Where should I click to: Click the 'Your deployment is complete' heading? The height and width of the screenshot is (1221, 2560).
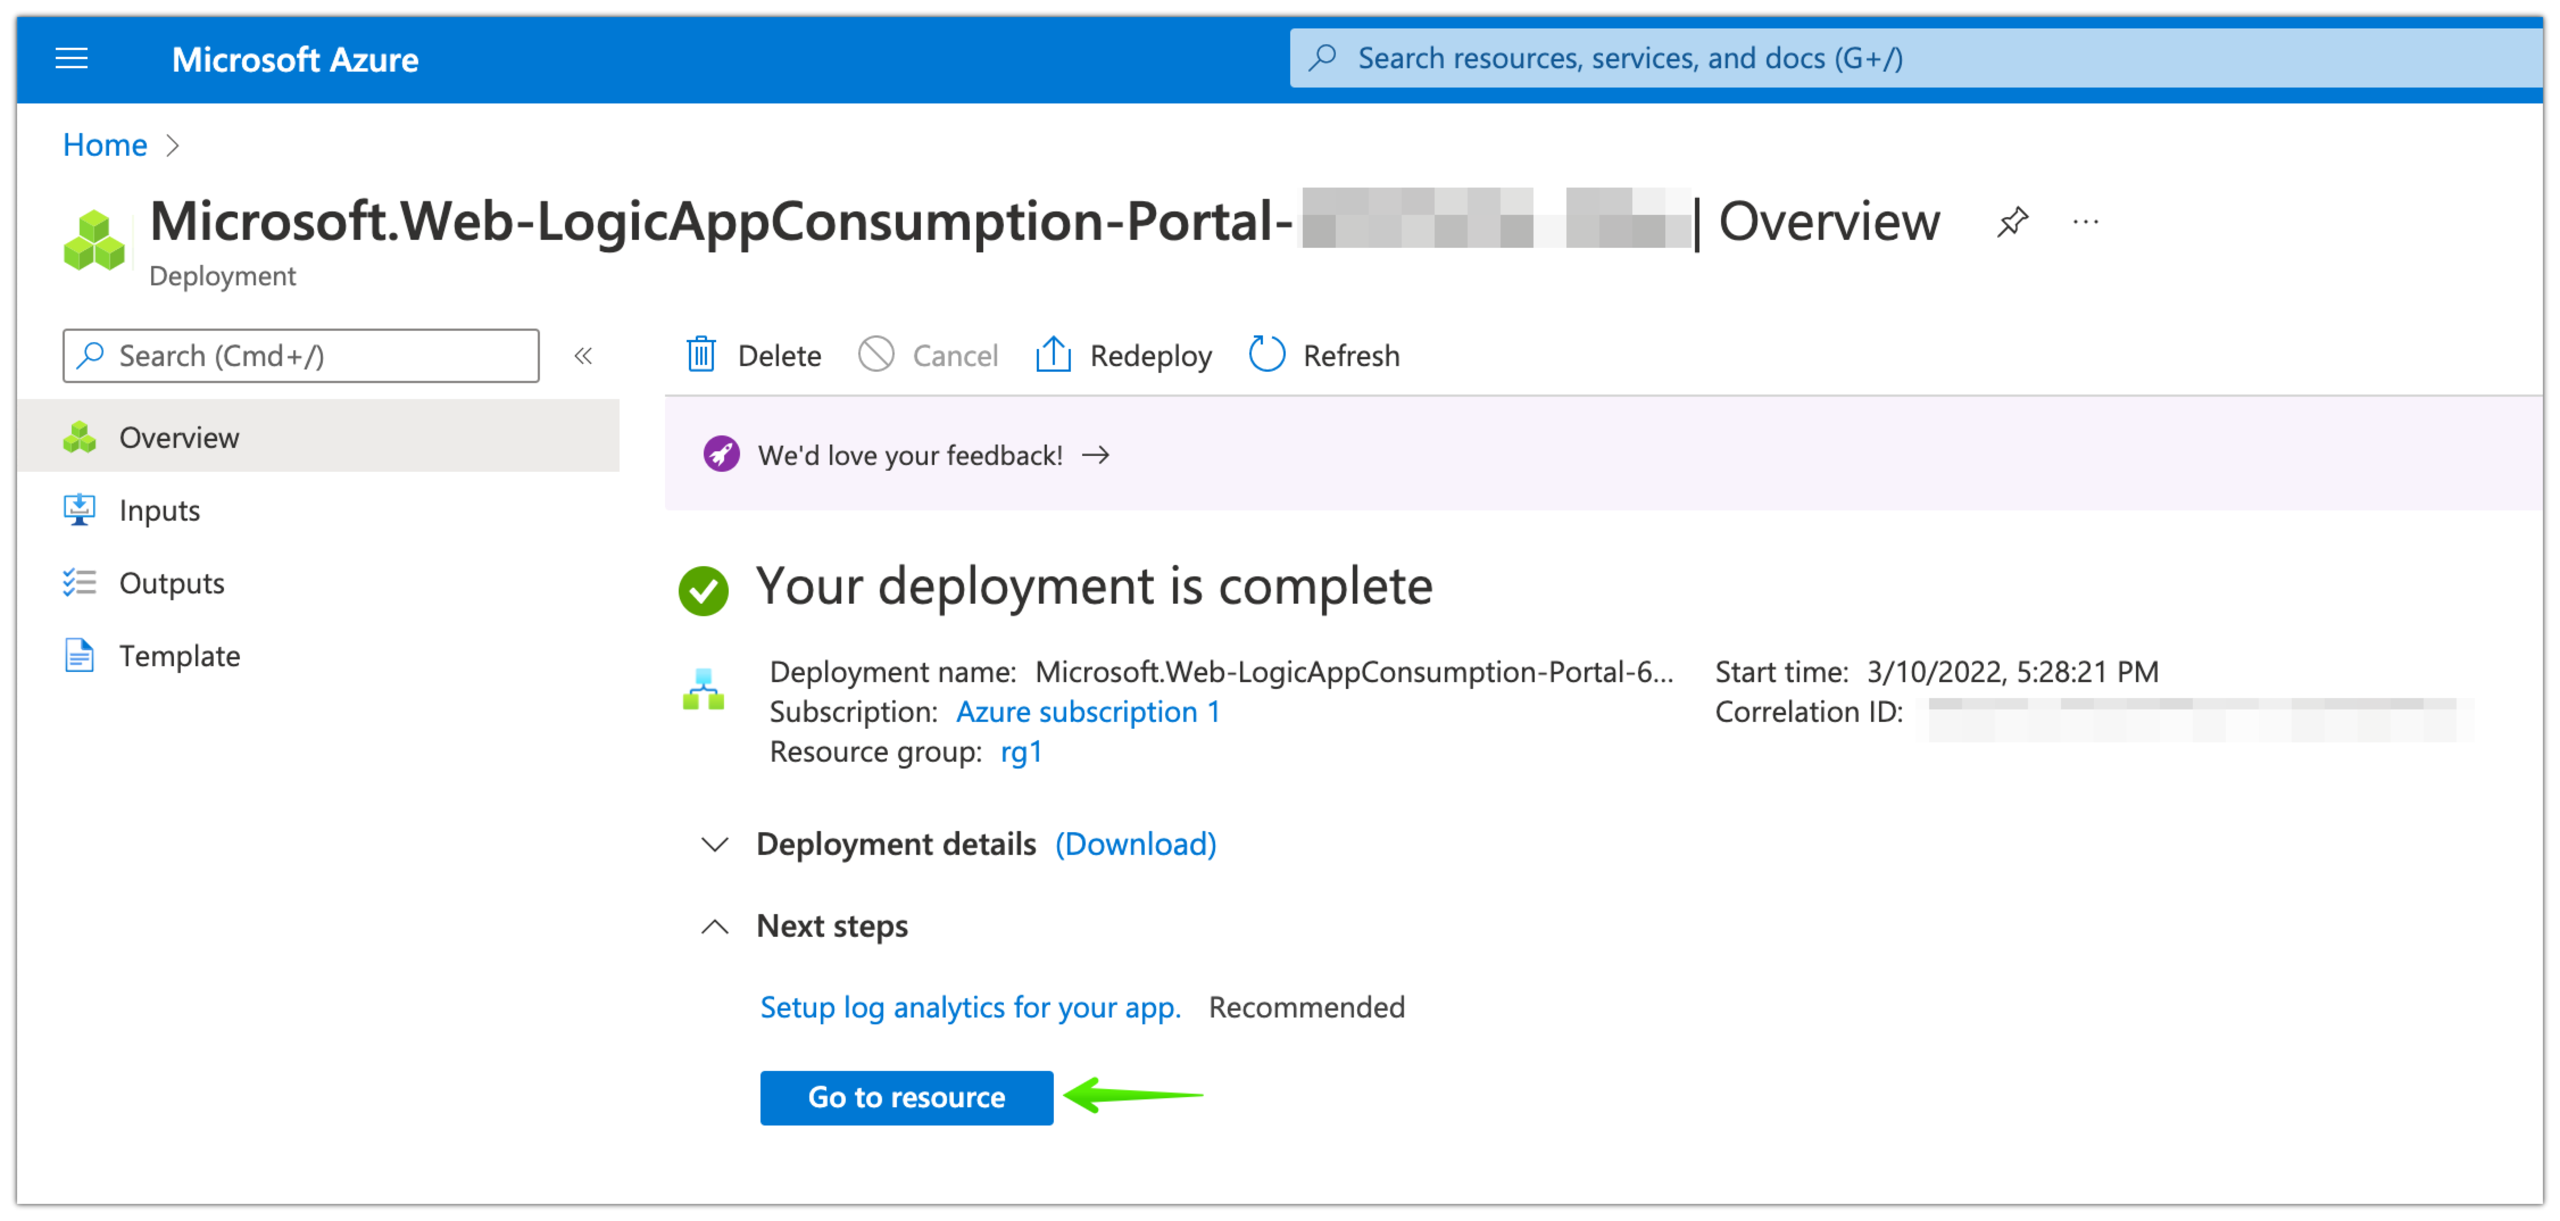coord(1094,586)
